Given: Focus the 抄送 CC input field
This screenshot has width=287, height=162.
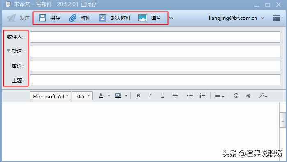Looking at the screenshot, I should click(155, 51).
